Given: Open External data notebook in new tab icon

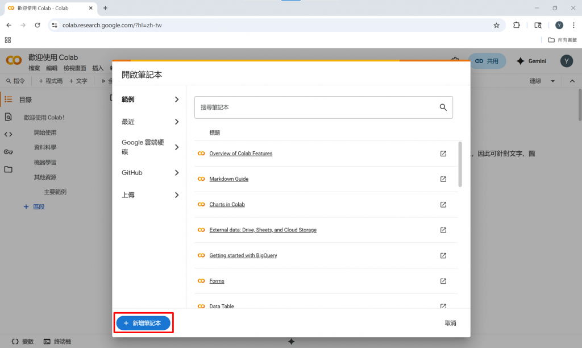Looking at the screenshot, I should point(443,230).
